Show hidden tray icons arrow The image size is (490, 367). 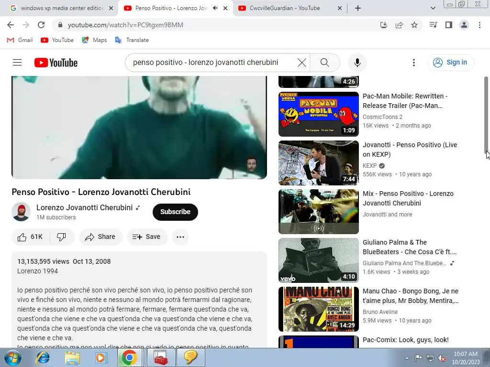pos(407,358)
